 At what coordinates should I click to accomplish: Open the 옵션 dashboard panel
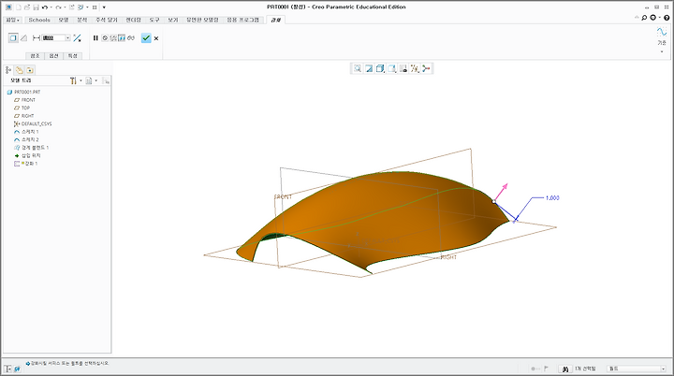click(x=53, y=56)
